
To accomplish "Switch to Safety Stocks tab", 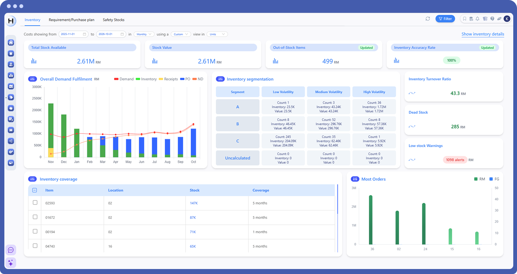I will [114, 20].
